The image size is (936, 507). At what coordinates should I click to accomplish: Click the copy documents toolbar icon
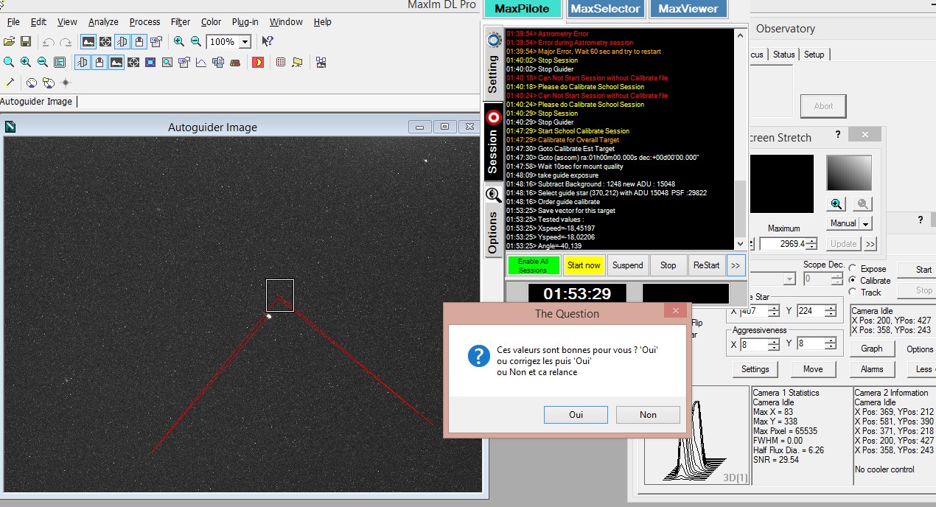tap(218, 63)
